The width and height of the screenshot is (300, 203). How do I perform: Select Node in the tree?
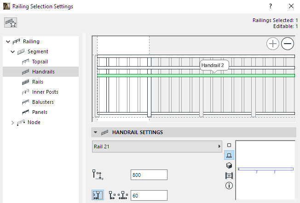34,122
